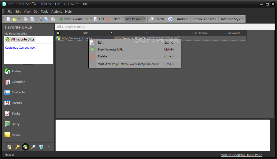Open Help via the blue question mark icon
The height and width of the screenshot is (159, 277).
pyautogui.click(x=170, y=19)
